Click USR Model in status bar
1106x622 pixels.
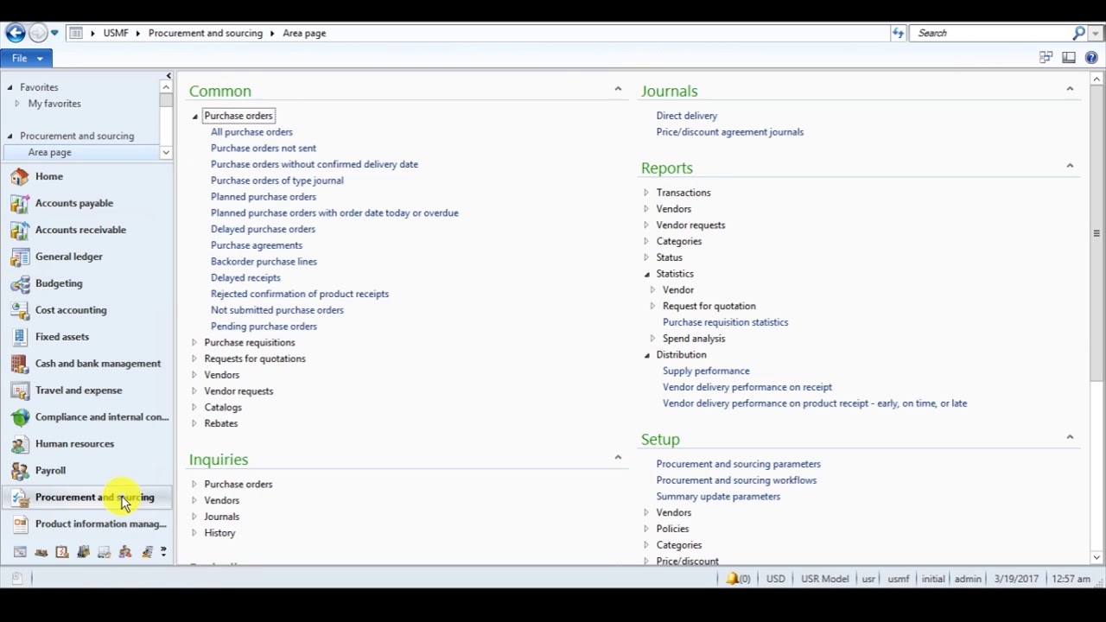[825, 579]
